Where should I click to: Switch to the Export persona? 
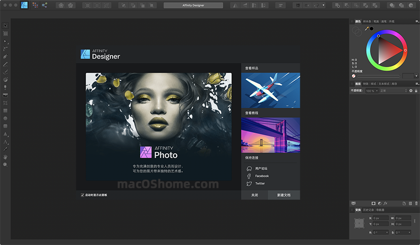[x=44, y=5]
